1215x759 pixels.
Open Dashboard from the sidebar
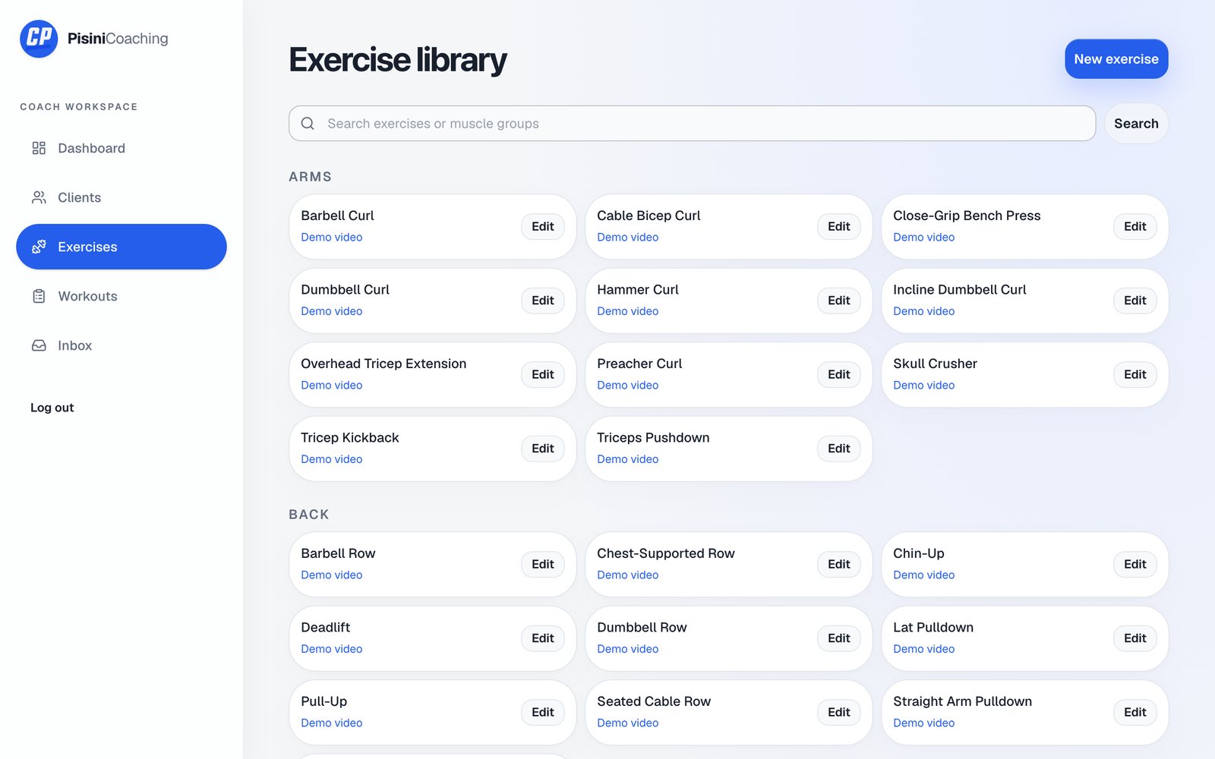point(121,148)
